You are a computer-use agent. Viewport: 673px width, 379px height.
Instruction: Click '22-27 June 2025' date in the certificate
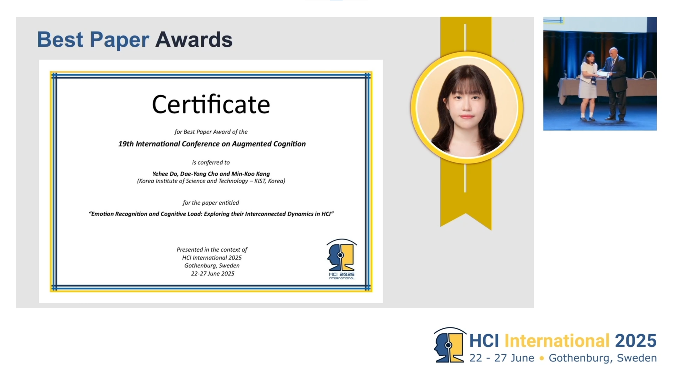pos(213,274)
